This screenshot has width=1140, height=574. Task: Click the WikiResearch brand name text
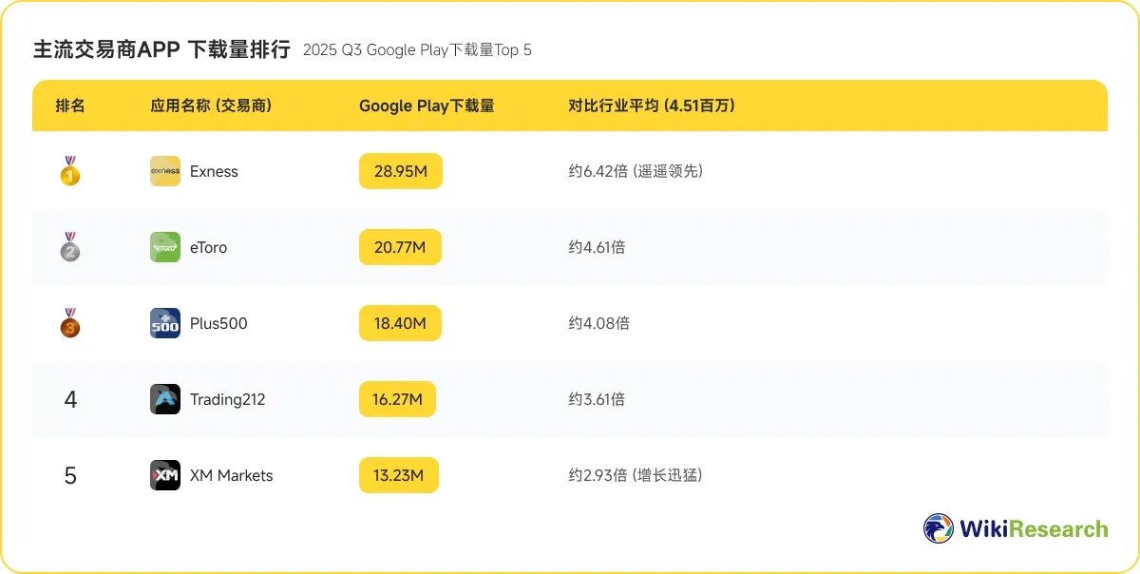(1034, 529)
